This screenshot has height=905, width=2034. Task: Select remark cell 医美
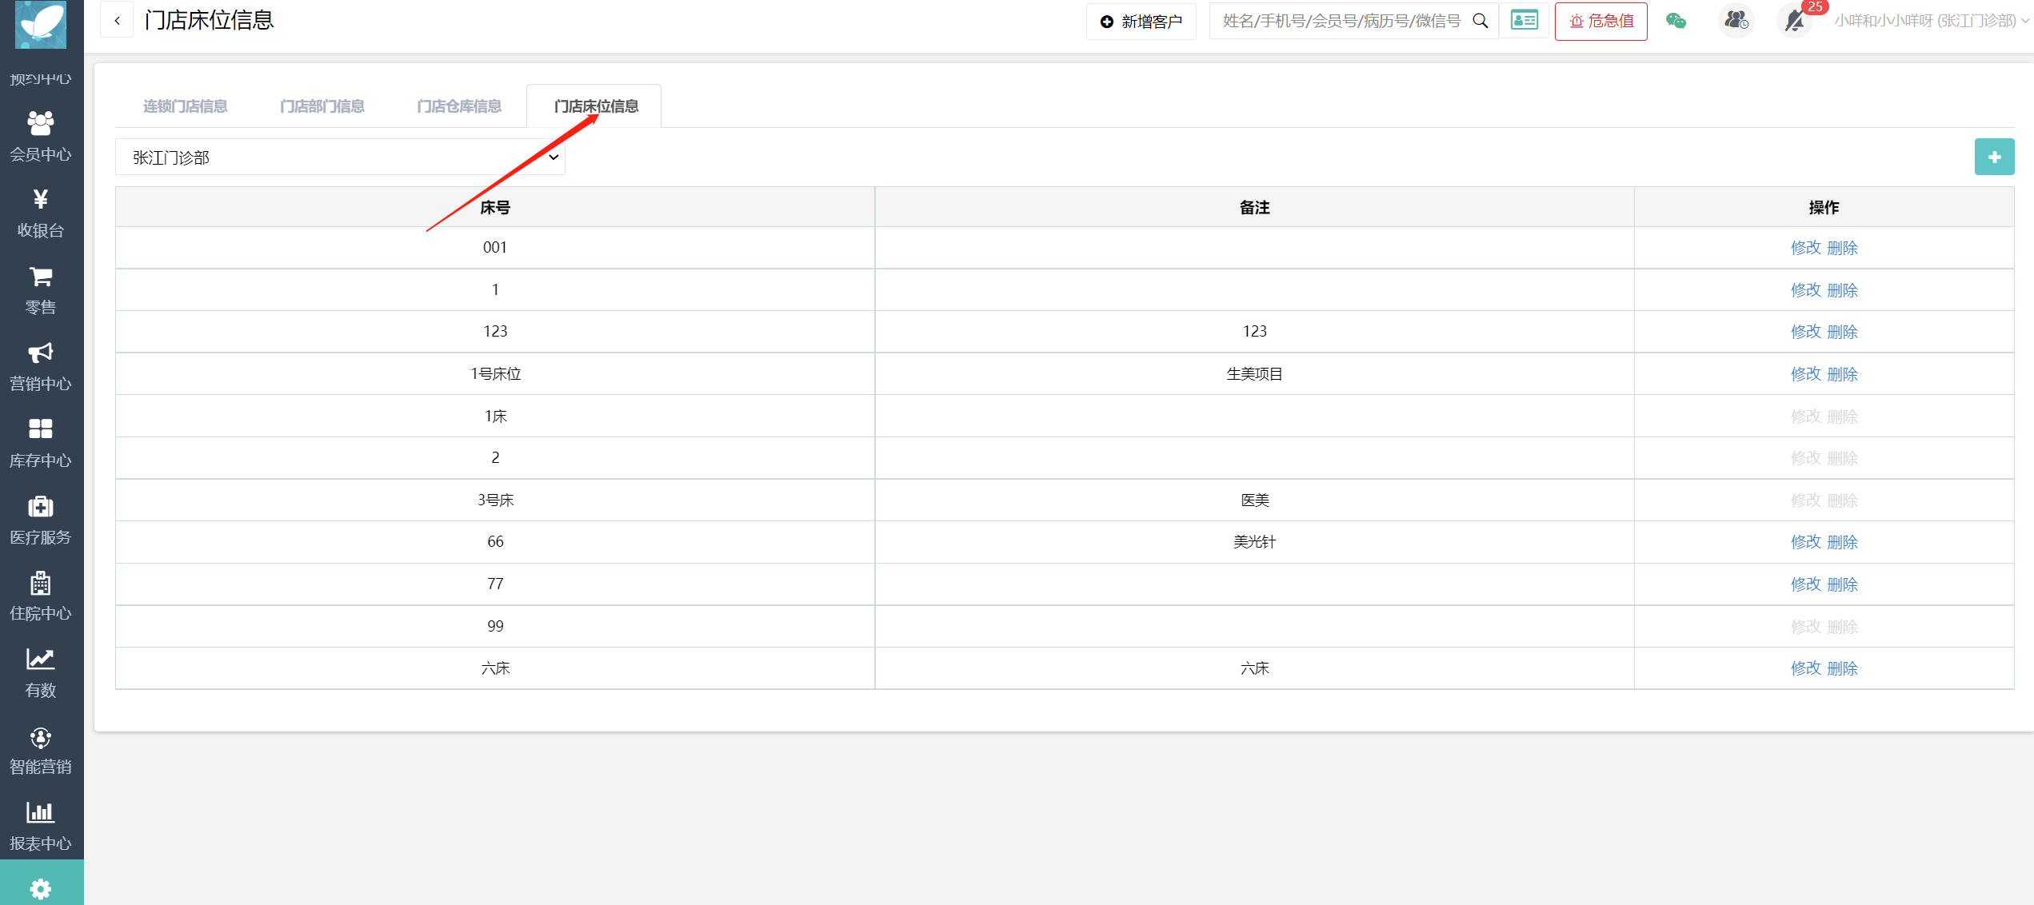pos(1254,500)
